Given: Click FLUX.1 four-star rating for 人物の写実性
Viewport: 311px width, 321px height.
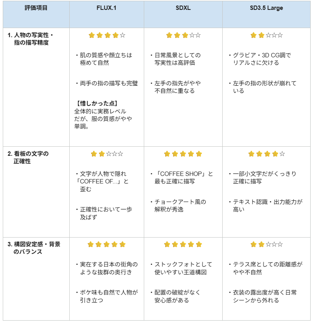Looking at the screenshot, I should pos(107,35).
